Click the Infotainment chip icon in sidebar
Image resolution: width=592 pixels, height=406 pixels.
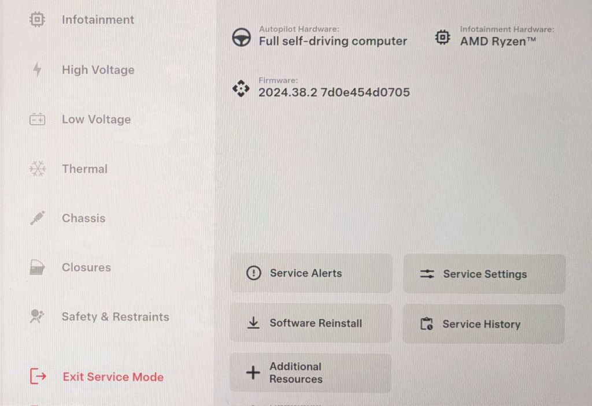click(37, 19)
